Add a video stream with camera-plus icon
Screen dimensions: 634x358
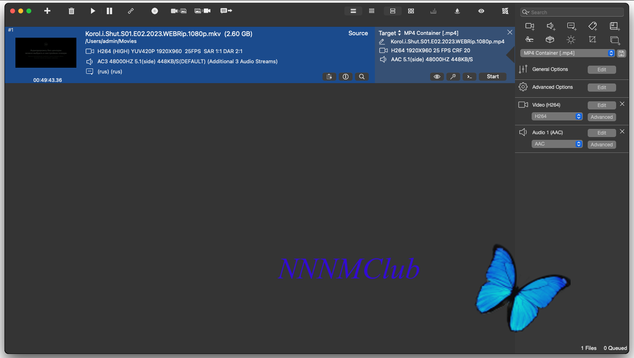tap(530, 26)
